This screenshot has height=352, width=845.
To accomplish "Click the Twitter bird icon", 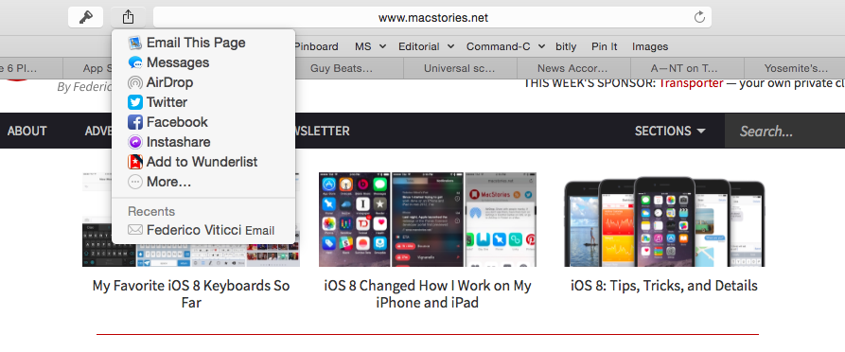I will pyautogui.click(x=134, y=102).
